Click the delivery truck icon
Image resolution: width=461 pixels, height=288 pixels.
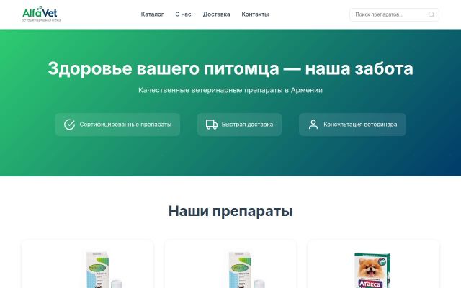pos(212,125)
